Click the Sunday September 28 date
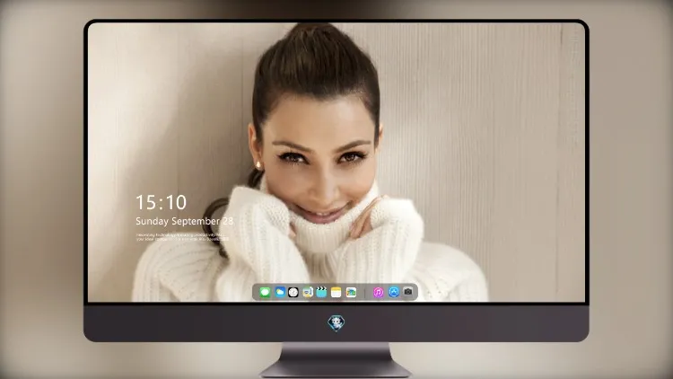673x379 pixels. [185, 221]
